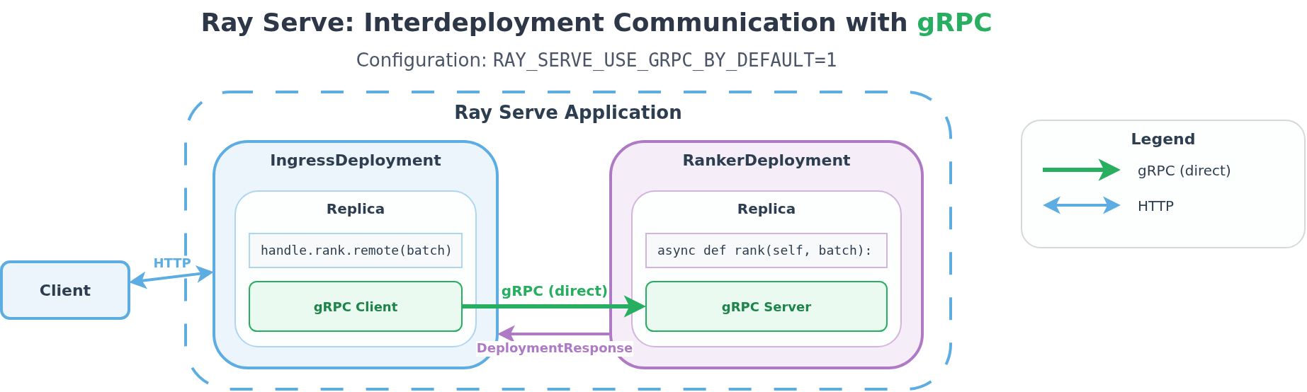Click the RankerDeployment title
This screenshot has height=392, width=1307.
point(766,161)
